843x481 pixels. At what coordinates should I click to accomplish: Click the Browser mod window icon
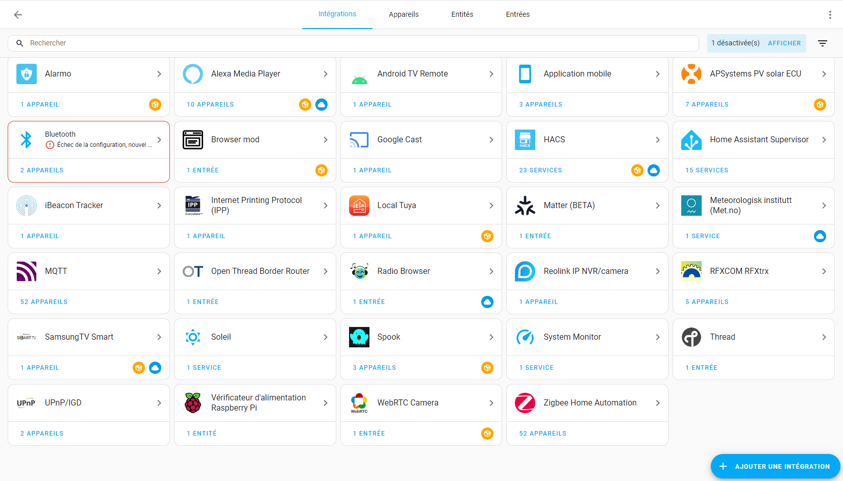point(193,140)
